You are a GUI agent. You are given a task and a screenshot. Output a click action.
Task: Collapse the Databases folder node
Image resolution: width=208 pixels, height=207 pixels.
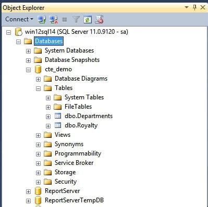pyautogui.click(x=18, y=42)
